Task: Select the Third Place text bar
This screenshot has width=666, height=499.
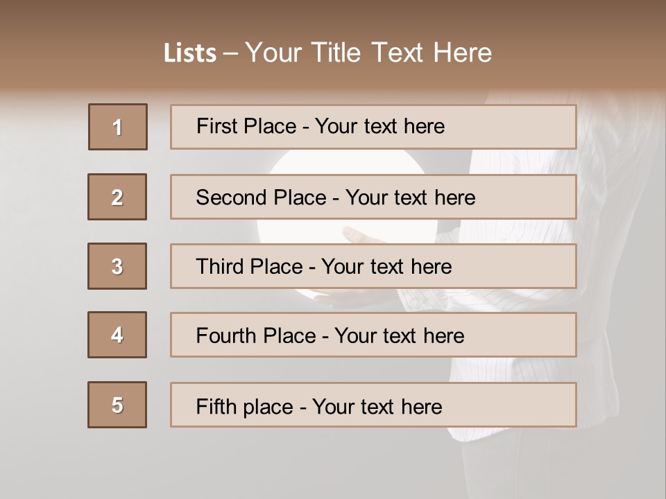Action: coord(373,266)
